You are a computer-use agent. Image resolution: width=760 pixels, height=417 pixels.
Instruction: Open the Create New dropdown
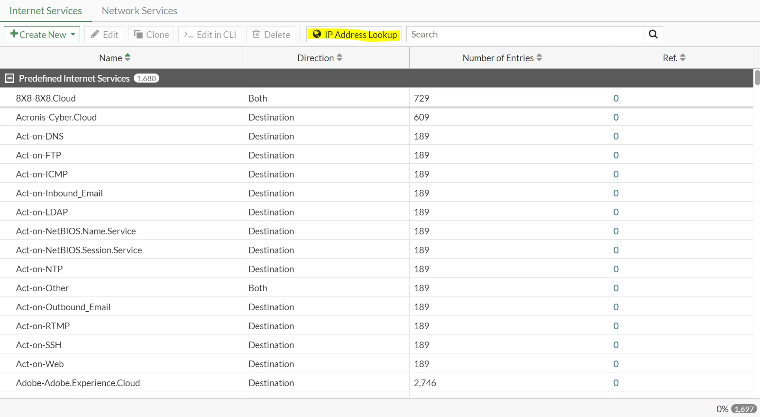[42, 34]
